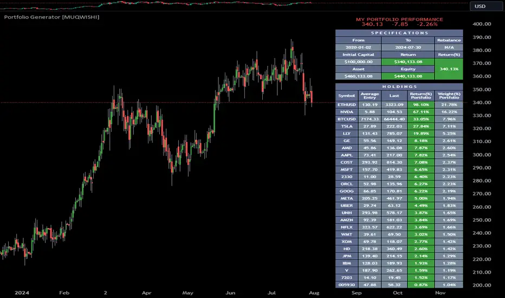Viewport: 505px width, 298px height.
Task: Click the 67.11% return for NVDA
Action: [x=420, y=112]
